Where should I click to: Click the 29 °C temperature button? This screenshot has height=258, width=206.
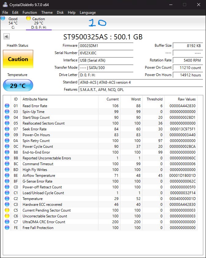(18, 85)
